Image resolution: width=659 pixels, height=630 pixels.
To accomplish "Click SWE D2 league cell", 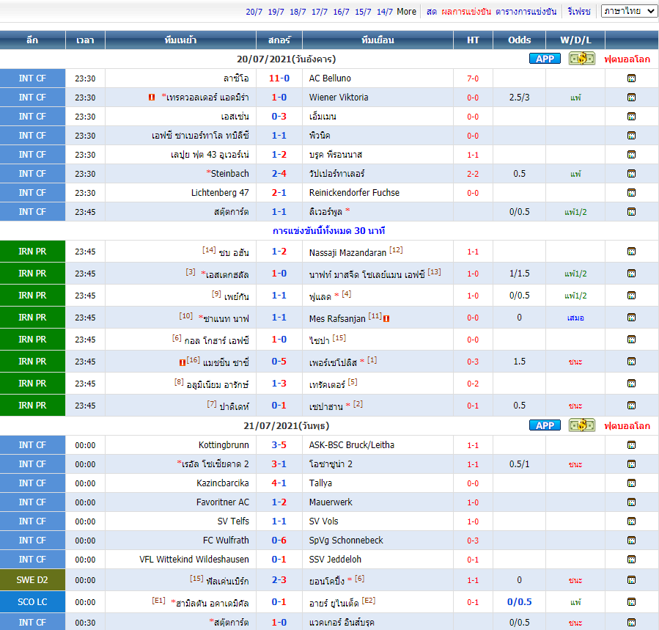I will (32, 580).
